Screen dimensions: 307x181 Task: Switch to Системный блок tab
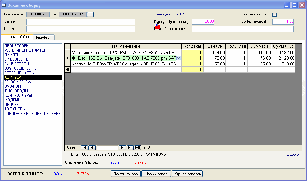point(17,37)
